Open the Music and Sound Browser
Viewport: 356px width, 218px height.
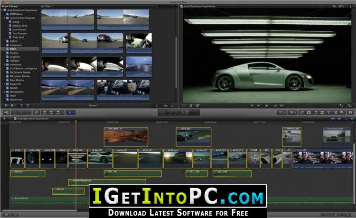[316, 112]
